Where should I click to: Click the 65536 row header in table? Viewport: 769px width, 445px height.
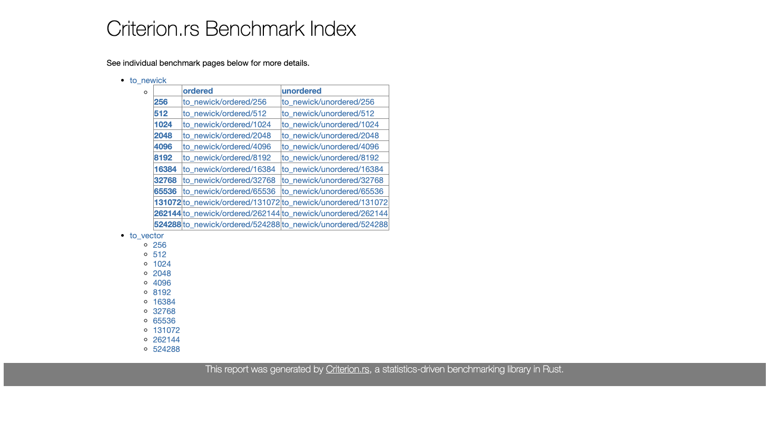pos(165,191)
